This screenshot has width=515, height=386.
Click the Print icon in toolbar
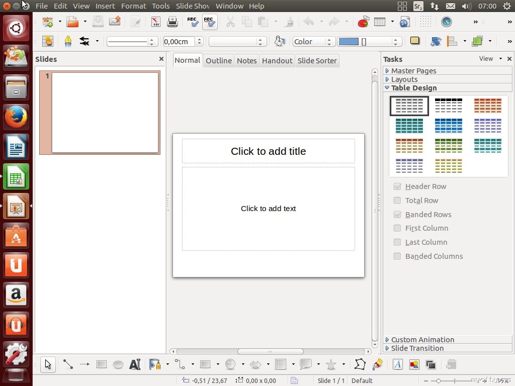[173, 22]
